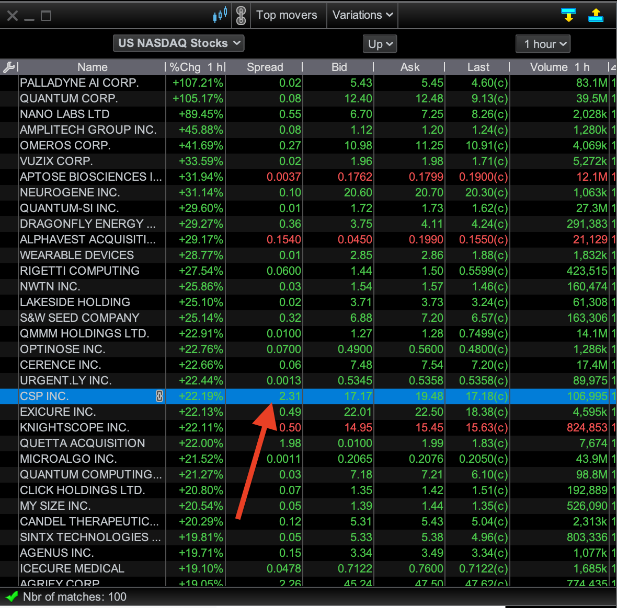This screenshot has width=617, height=608.
Task: Close the Top movers window
Action: click(12, 16)
